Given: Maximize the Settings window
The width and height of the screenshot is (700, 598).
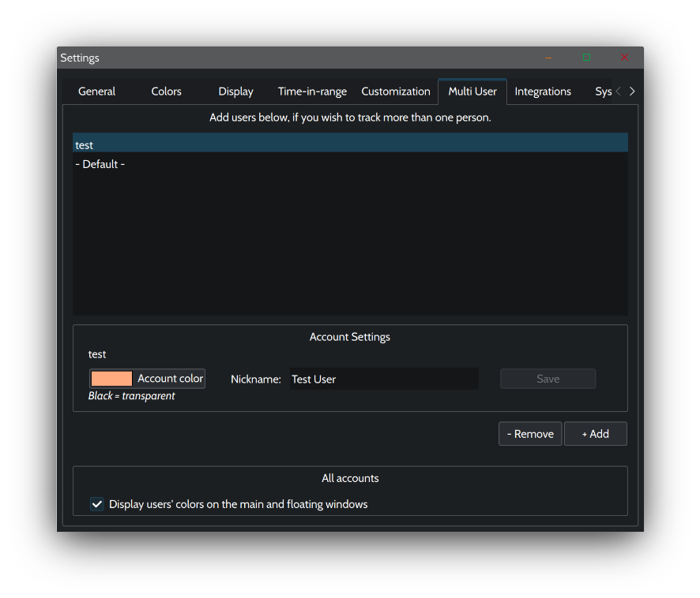Looking at the screenshot, I should coord(586,58).
